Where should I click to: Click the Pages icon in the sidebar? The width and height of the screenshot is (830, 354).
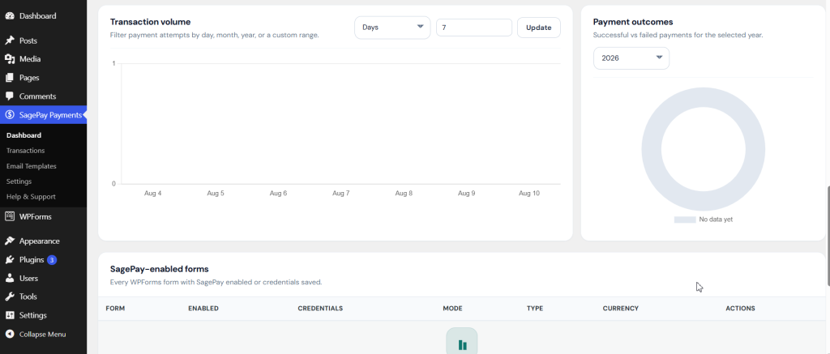10,78
